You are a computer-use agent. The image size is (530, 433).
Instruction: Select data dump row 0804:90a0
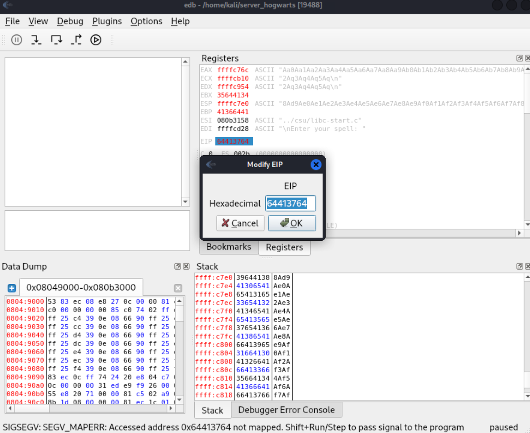click(90, 385)
